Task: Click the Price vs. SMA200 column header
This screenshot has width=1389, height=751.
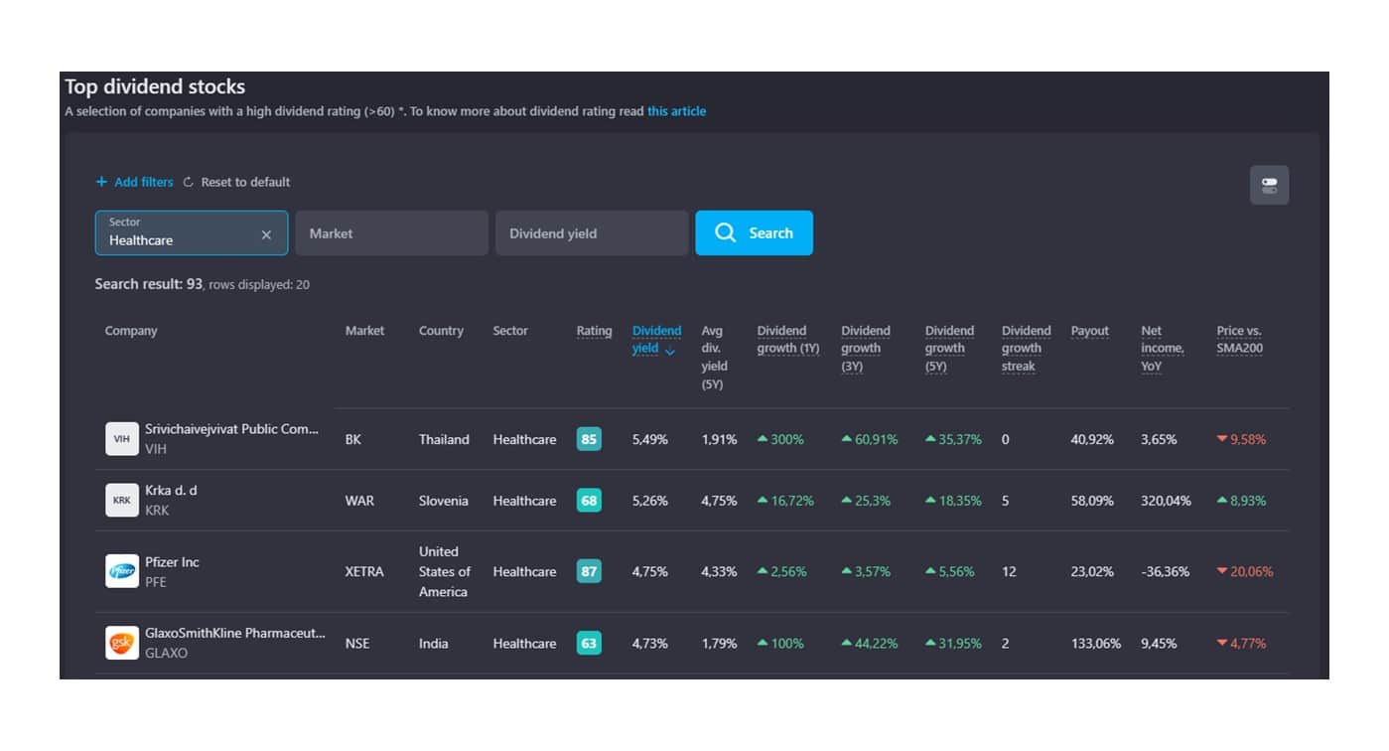Action: point(1239,339)
